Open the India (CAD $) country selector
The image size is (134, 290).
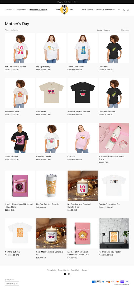point(12,284)
